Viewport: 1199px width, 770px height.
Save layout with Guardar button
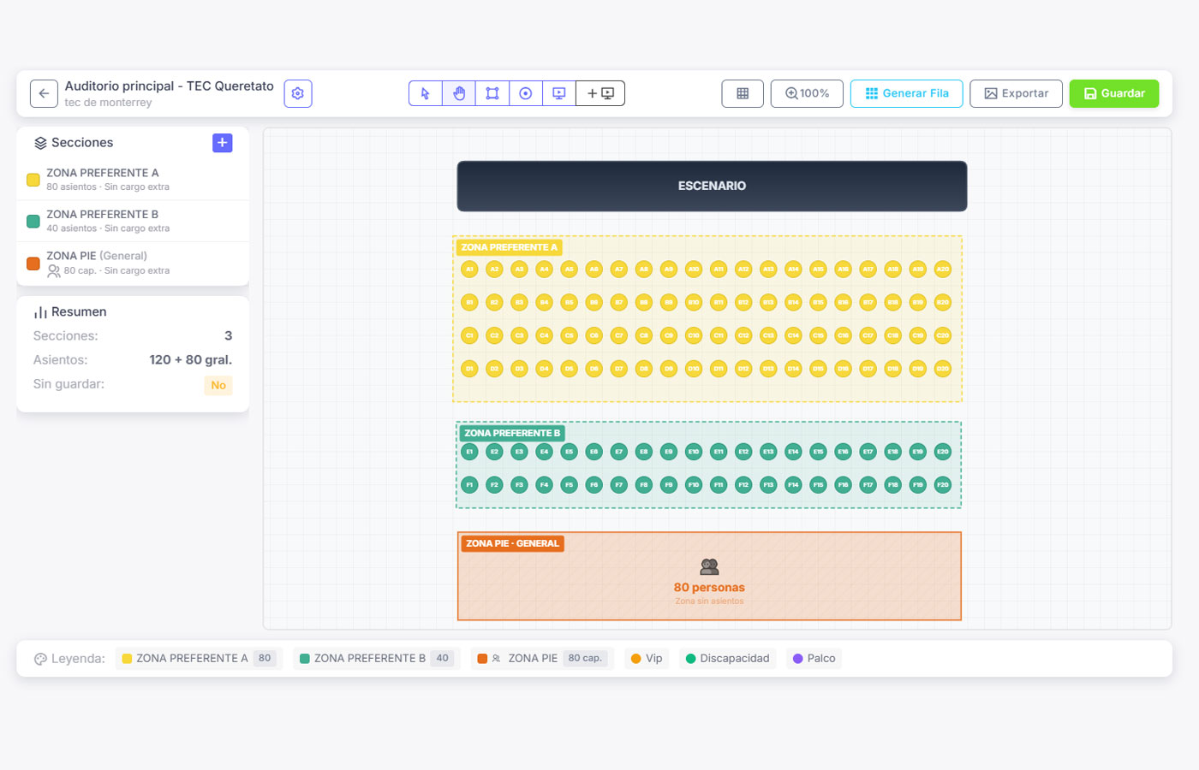tap(1114, 93)
